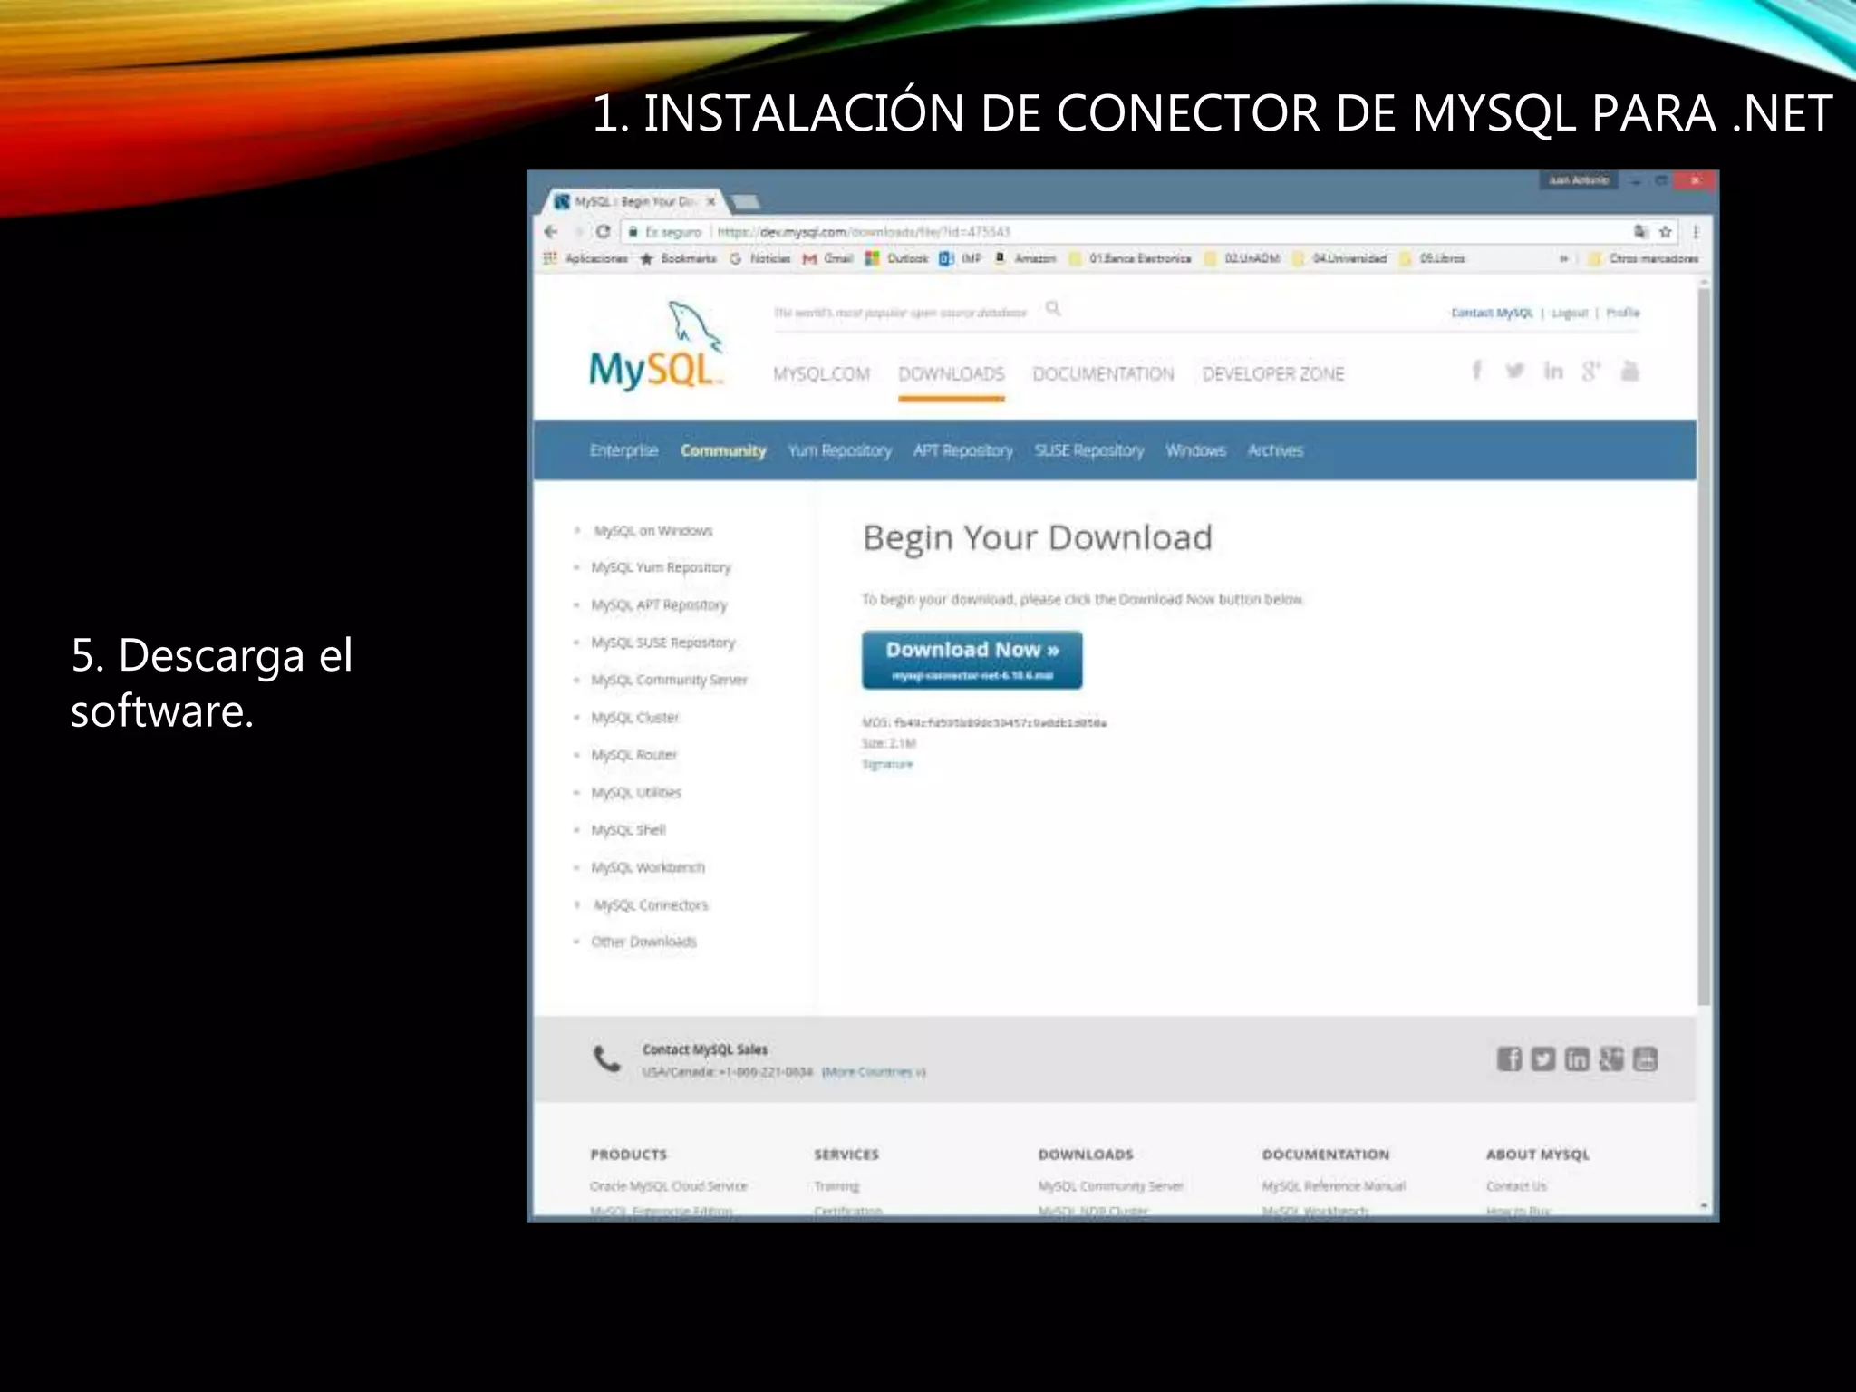Close the MySQL Begin Your Download tab
The width and height of the screenshot is (1856, 1392).
pos(710,201)
